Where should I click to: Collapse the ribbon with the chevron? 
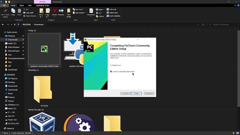[x=235, y=5]
